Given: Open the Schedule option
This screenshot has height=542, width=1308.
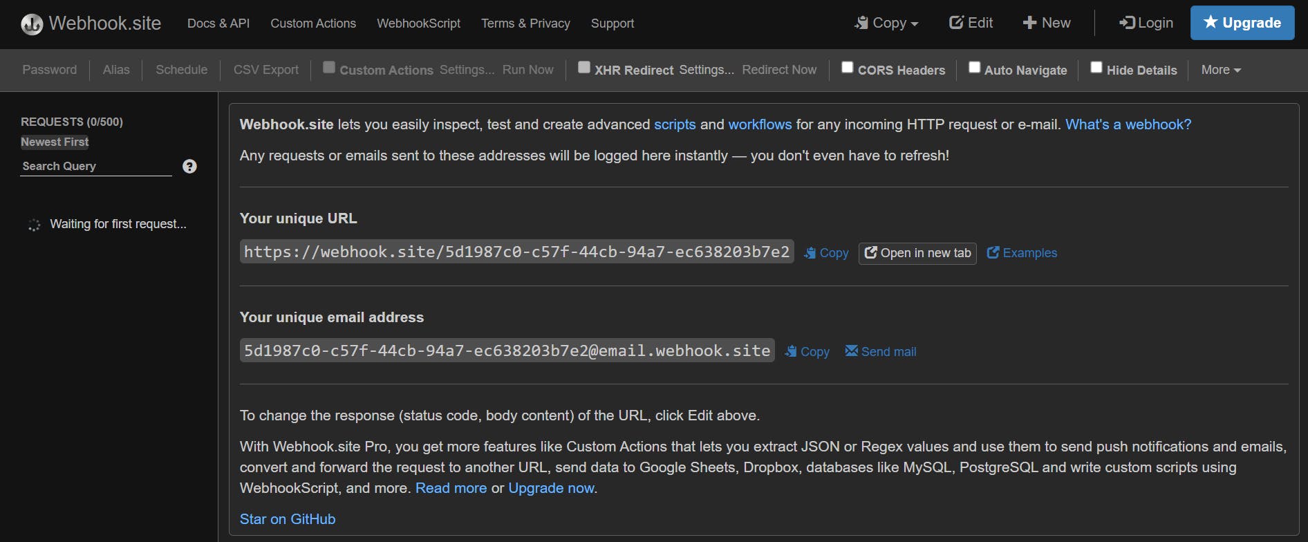Looking at the screenshot, I should [182, 70].
